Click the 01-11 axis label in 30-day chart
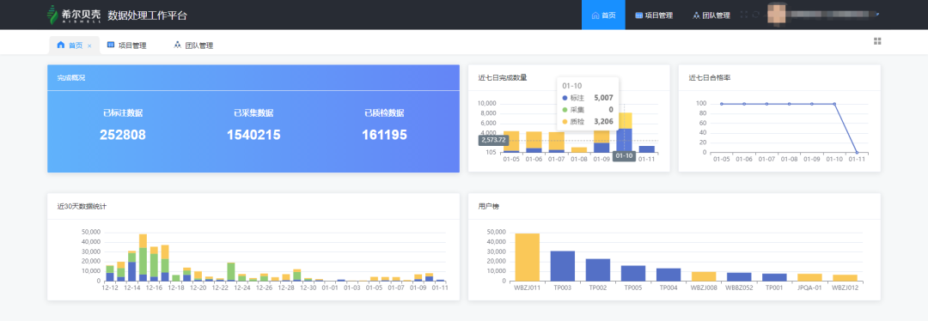The image size is (928, 321). [x=440, y=288]
